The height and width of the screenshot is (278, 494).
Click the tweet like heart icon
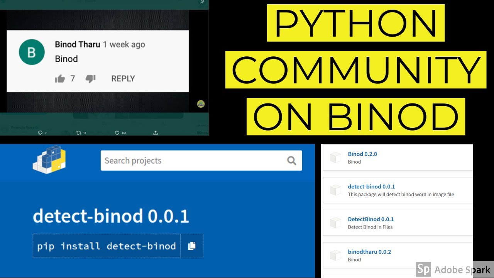[x=117, y=133]
